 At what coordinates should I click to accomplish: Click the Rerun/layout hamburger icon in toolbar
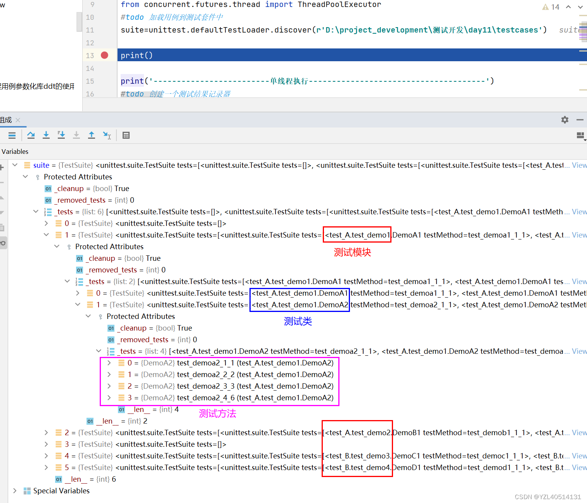[12, 135]
